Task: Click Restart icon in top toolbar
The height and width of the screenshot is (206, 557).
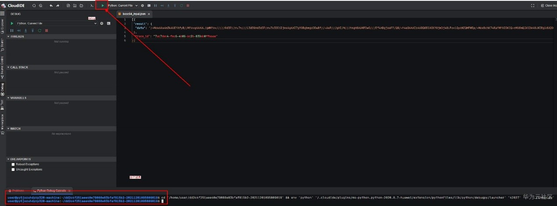Action: click(x=181, y=6)
